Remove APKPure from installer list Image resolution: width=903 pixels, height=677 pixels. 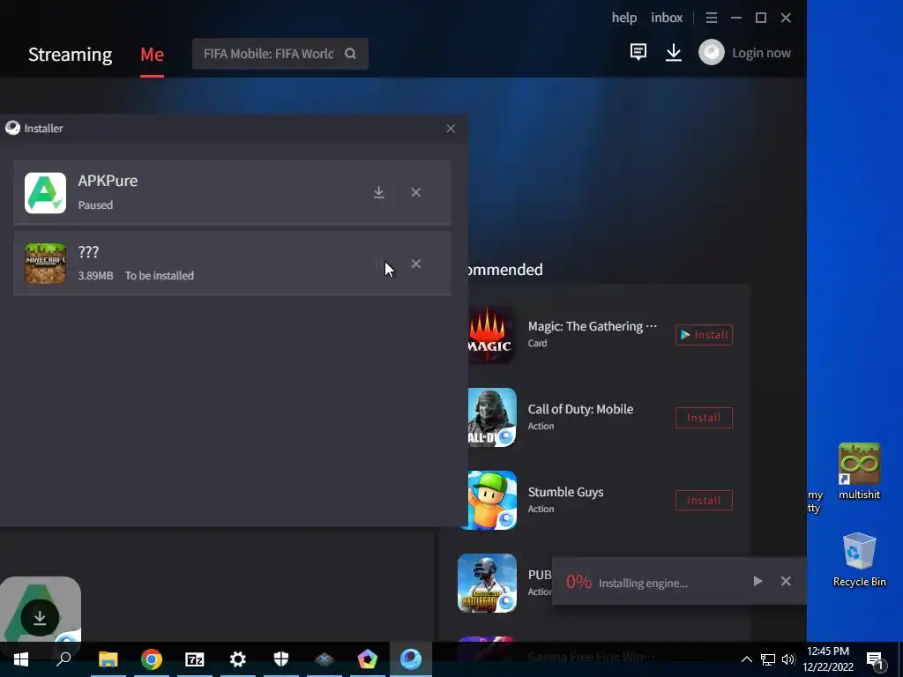coord(416,192)
